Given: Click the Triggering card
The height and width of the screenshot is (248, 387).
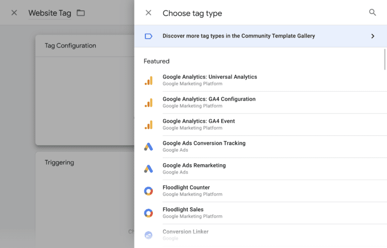Looking at the screenshot, I should pos(84,198).
